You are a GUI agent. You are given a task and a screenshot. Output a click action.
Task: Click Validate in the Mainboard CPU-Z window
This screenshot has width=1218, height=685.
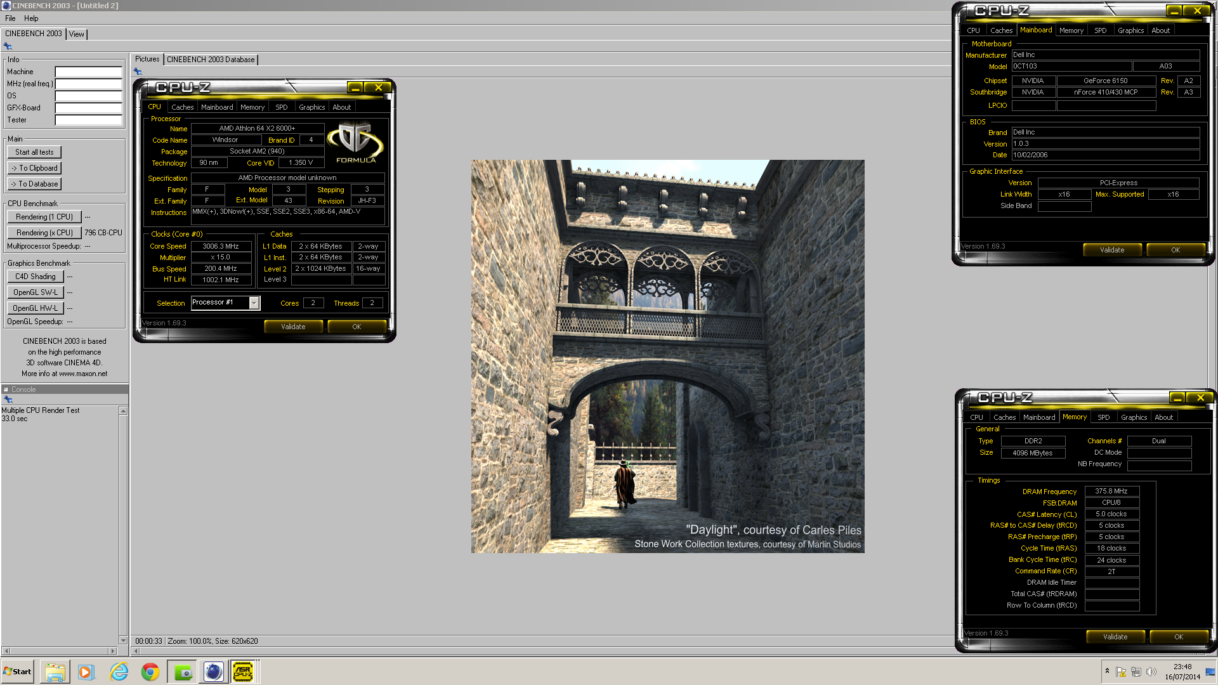coord(1112,250)
